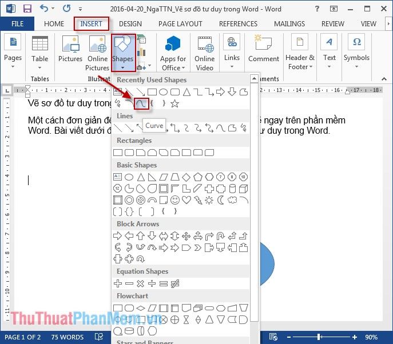Select the moon shape in Basic Shapes
Viewport: 393px width, 344px height.
tap(221, 200)
